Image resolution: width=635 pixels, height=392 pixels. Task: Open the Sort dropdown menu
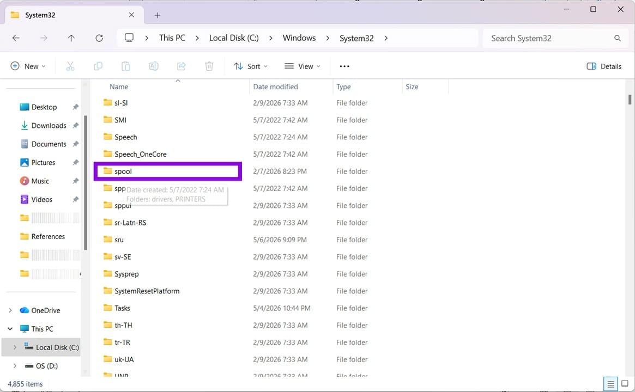250,66
